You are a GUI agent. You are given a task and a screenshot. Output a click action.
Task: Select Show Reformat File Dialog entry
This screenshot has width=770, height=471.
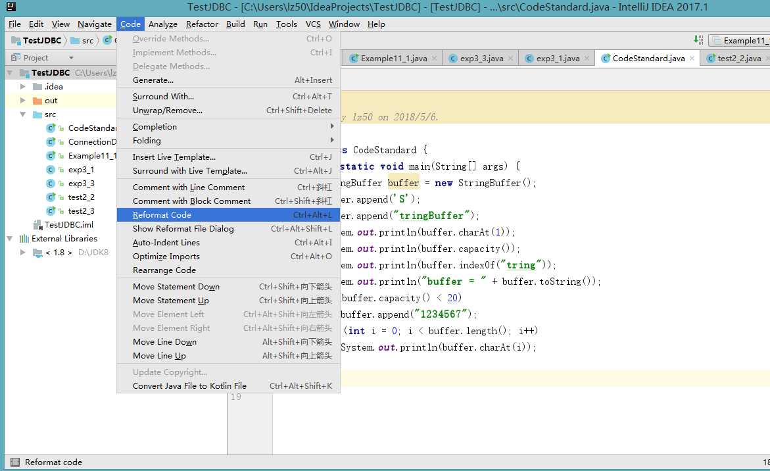click(228, 229)
